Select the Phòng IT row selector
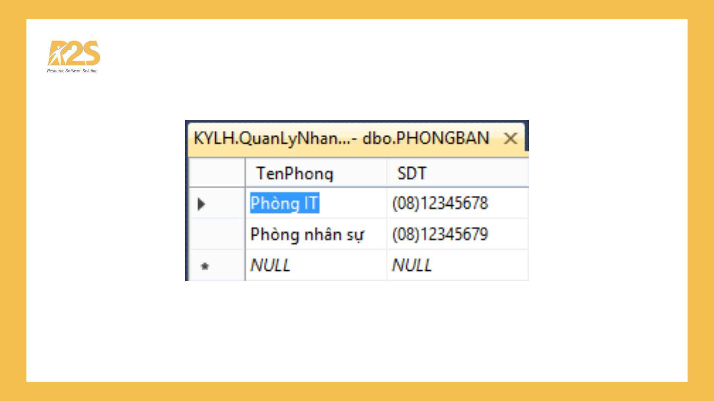 pos(216,203)
